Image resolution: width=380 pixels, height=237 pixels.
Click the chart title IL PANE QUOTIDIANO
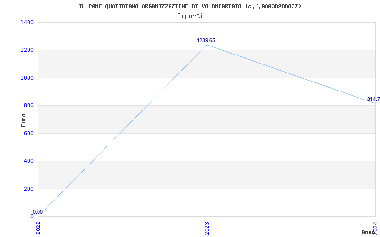click(190, 6)
